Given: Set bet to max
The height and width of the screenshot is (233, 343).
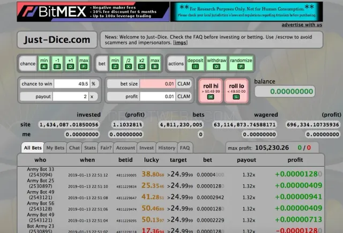Looking at the screenshot, I should pos(155,63).
